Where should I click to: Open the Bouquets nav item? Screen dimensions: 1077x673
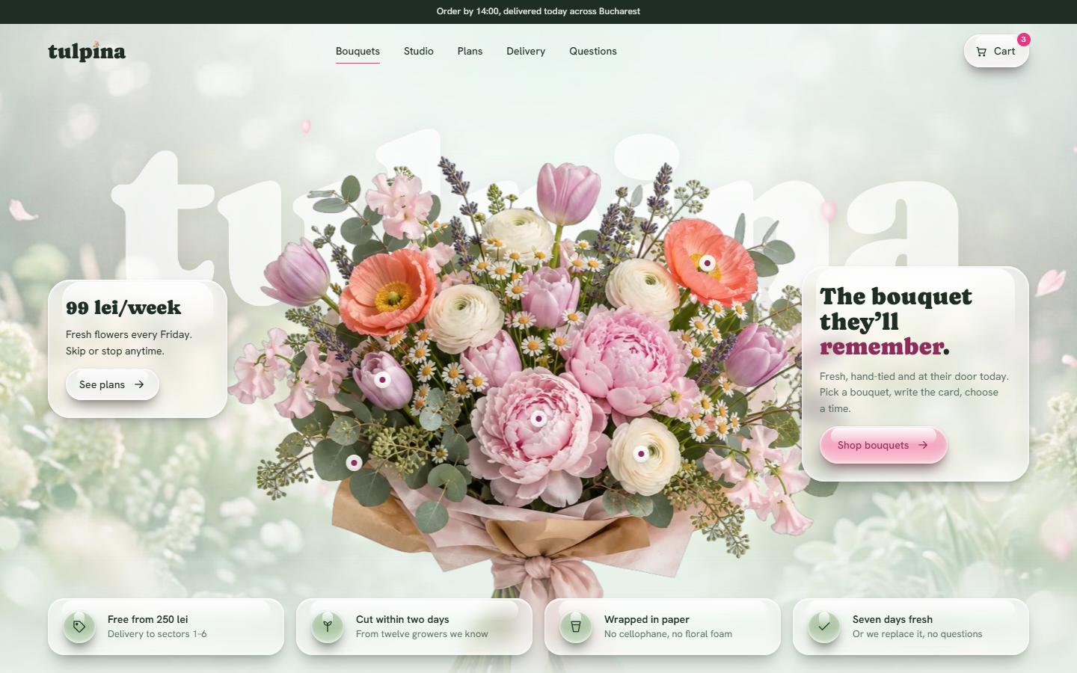point(358,51)
